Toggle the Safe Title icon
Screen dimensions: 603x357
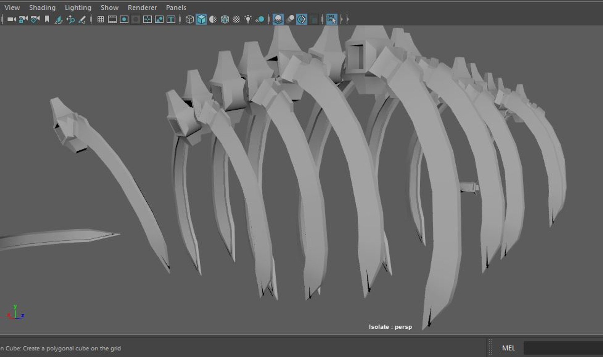pyautogui.click(x=171, y=20)
